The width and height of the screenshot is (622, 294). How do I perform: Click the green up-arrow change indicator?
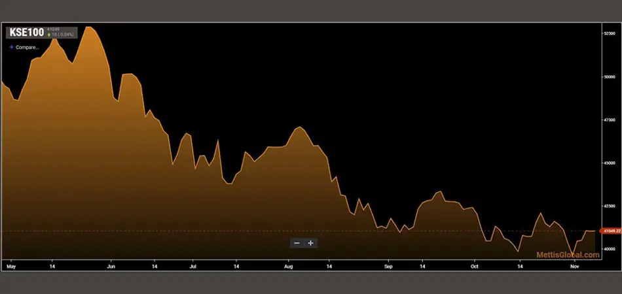[x=49, y=35]
